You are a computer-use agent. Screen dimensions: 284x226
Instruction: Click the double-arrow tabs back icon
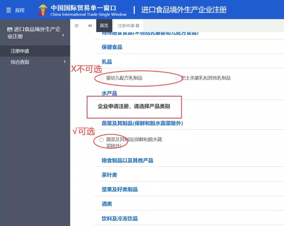[90, 26]
